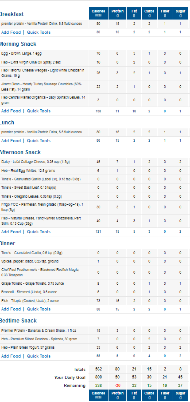Open Quick Tools under Afternoon Snack

(39, 232)
